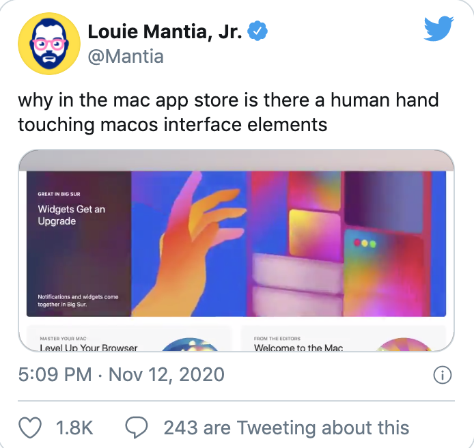Open the 'Welcome to the Mac' card
Image resolution: width=474 pixels, height=448 pixels.
pos(344,339)
